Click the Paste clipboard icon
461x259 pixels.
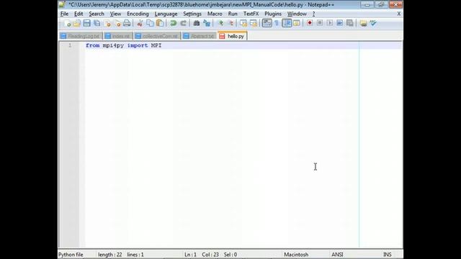[x=160, y=23]
